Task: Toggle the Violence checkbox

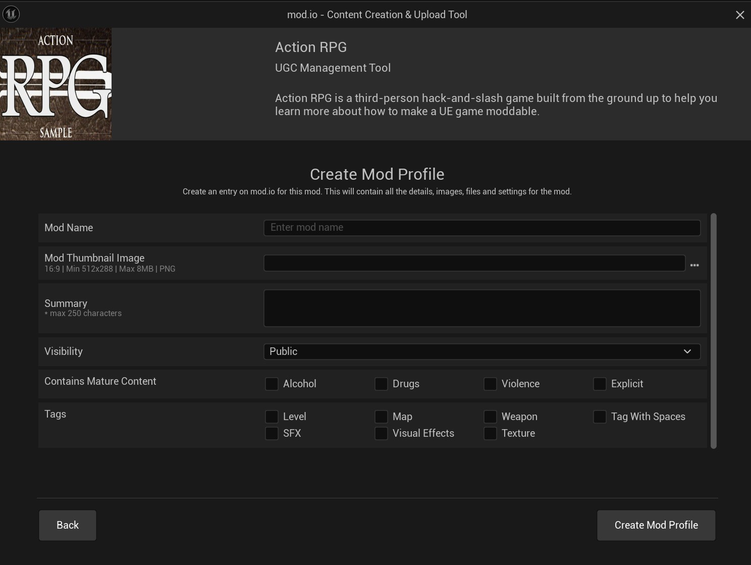Action: pos(490,384)
